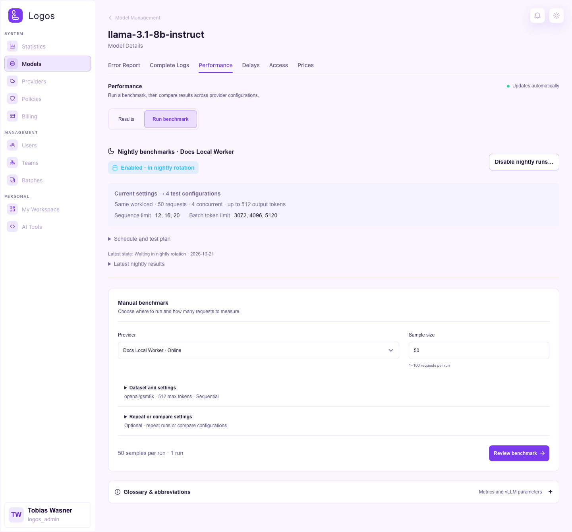
Task: Click 'Metrics and vLLM parameters' text
Action: coord(510,492)
